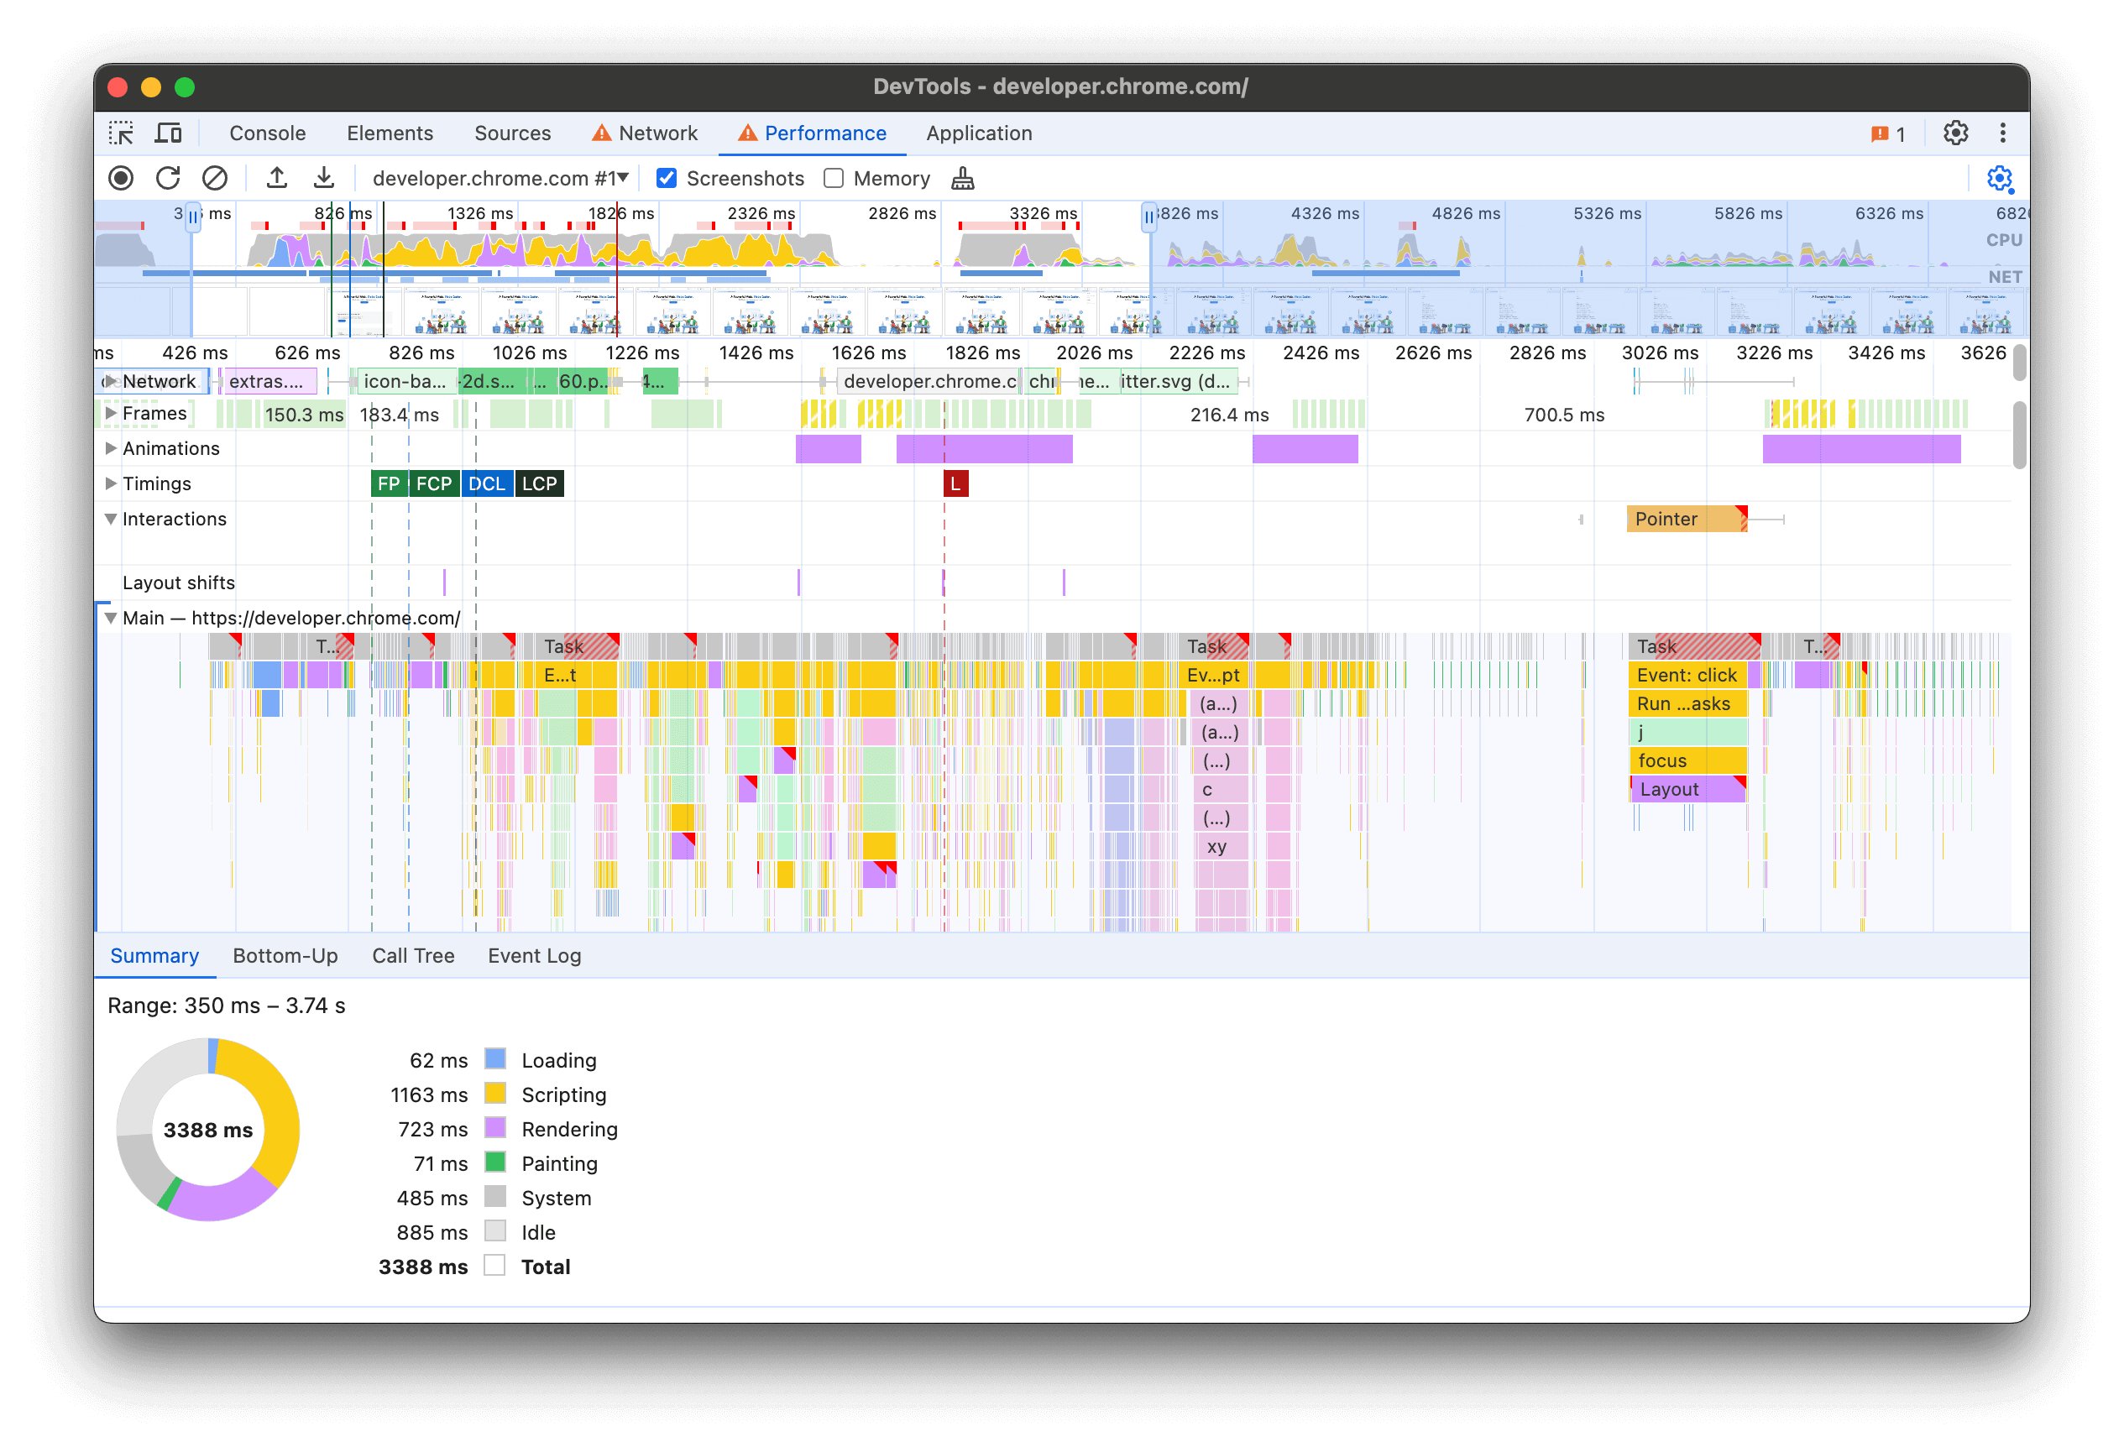
Task: Click the reload and profile icon
Action: click(x=166, y=177)
